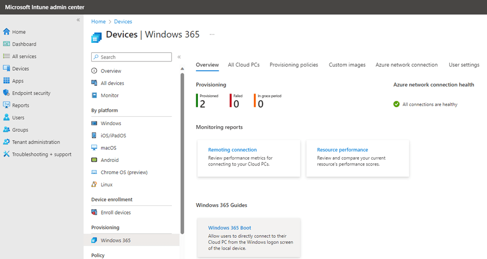487x259 pixels.
Task: Click the Devices submenu vertical scrollbar
Action: (x=182, y=154)
